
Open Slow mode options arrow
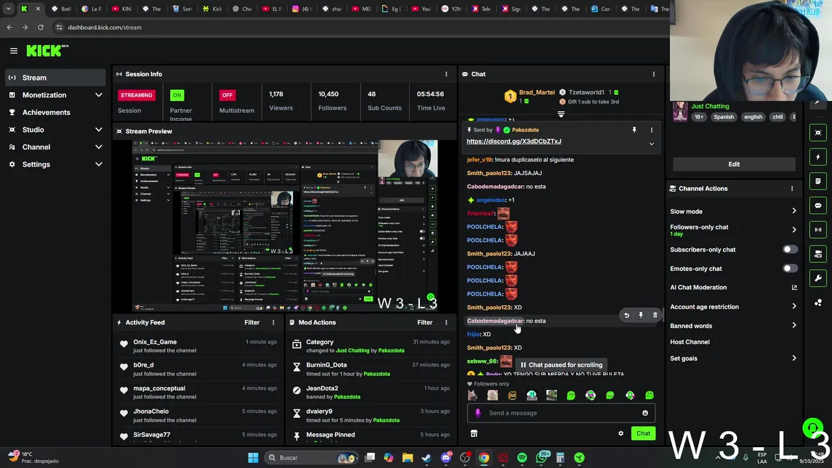(x=794, y=211)
